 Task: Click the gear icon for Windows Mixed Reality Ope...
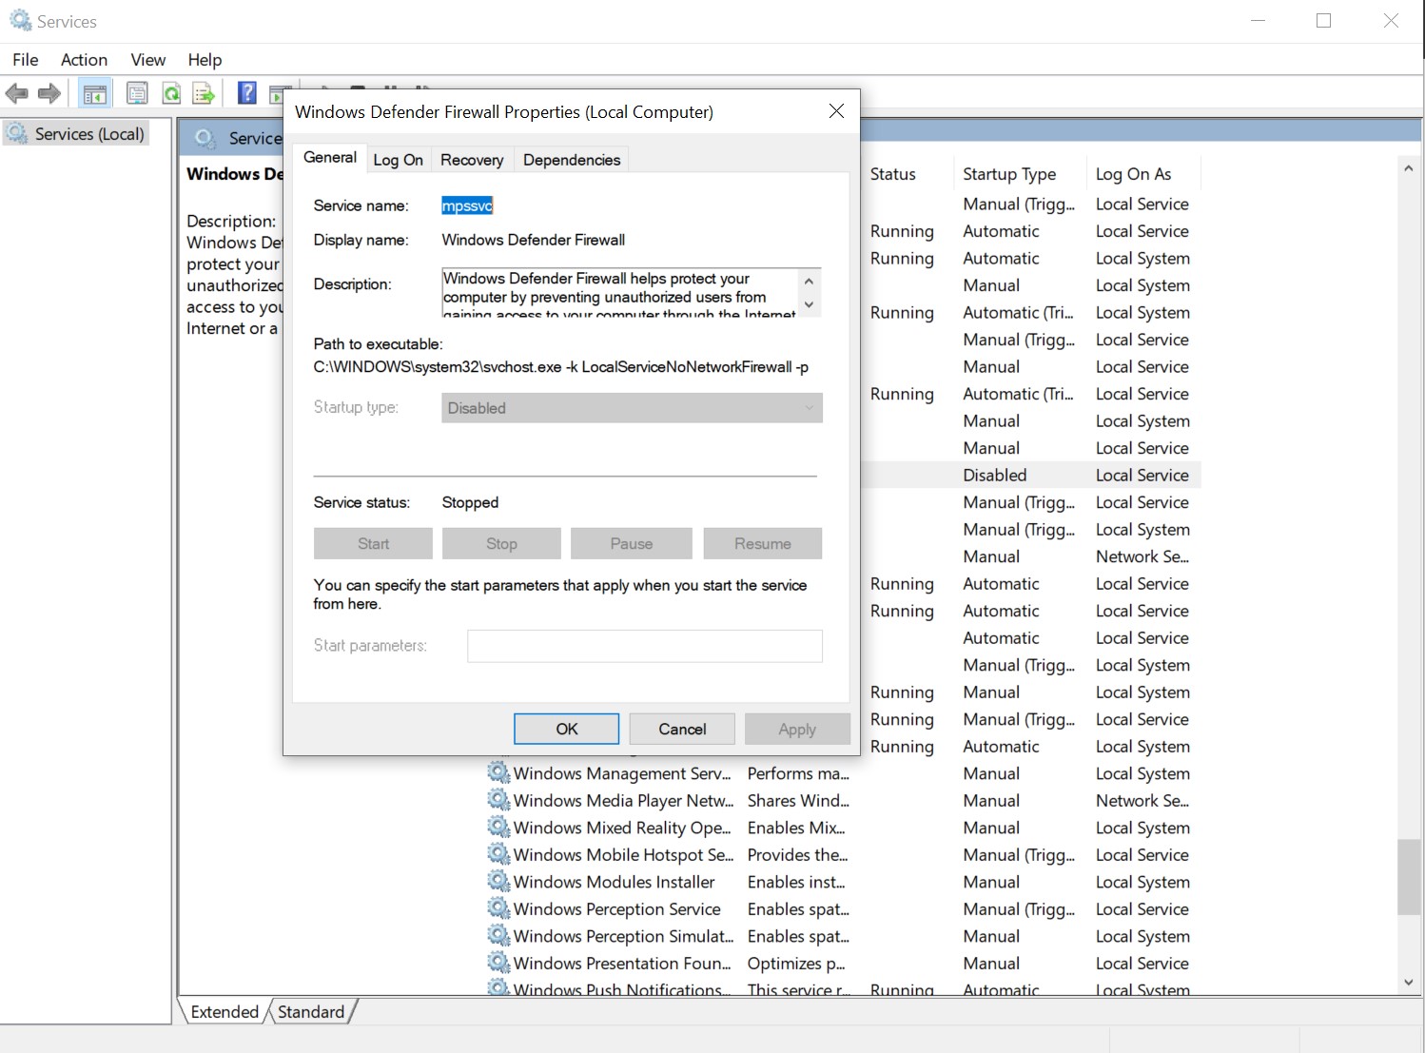498,827
